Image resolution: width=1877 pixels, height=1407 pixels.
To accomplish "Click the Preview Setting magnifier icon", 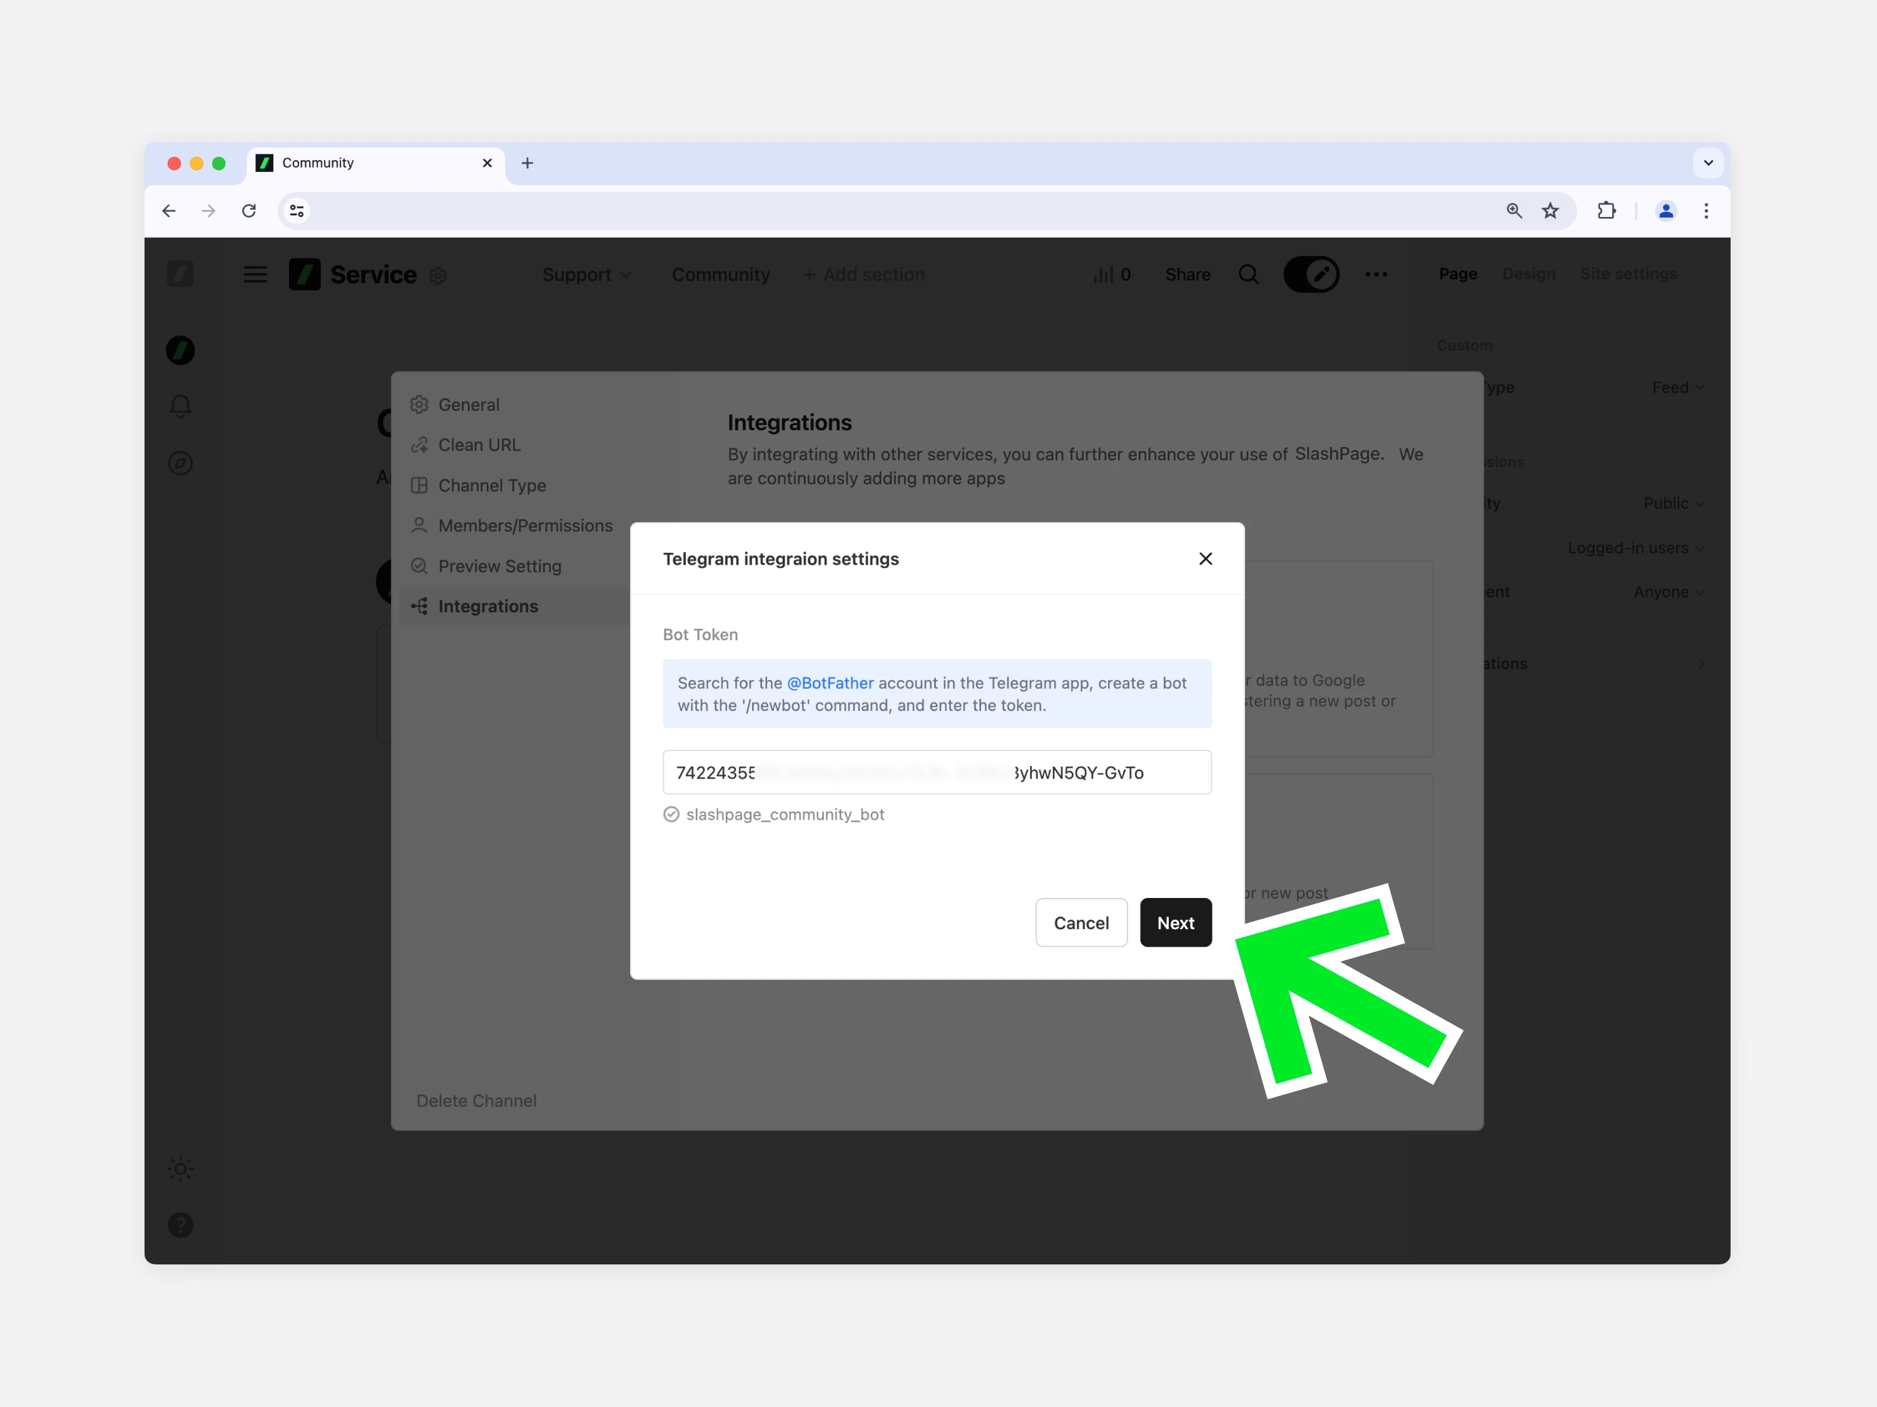I will click(419, 566).
